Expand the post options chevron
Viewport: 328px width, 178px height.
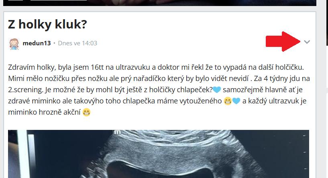tap(307, 42)
